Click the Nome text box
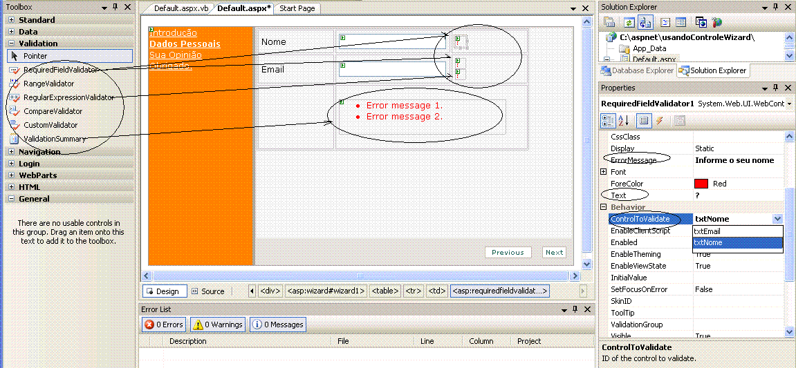This screenshot has width=796, height=368. click(x=392, y=41)
